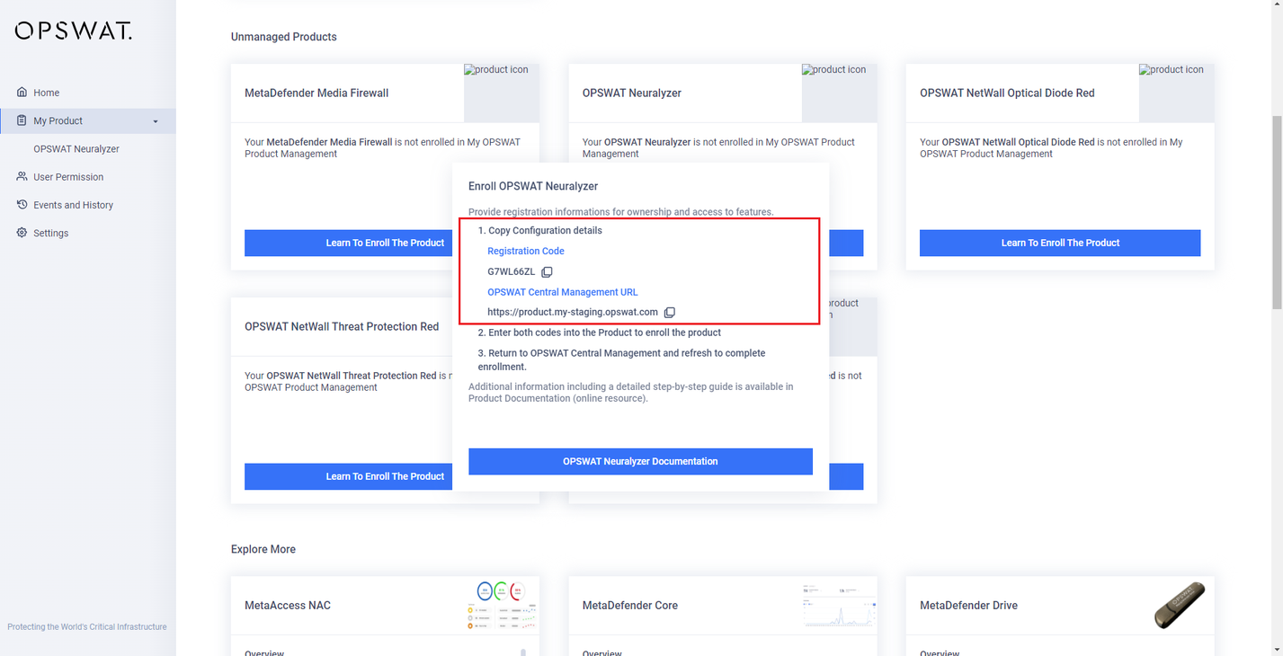
Task: Click 'MetaDefender Media Firewall' card title
Action: pos(316,93)
